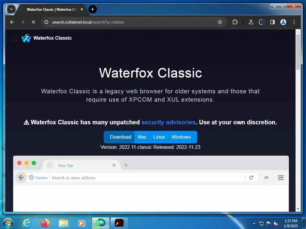This screenshot has width=306, height=229.
Task: Choose the Windows download option
Action: click(181, 137)
